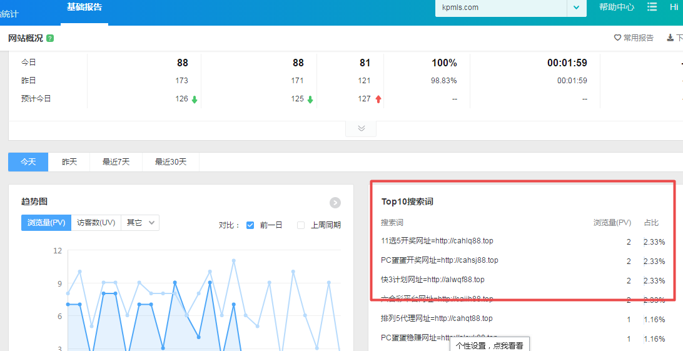Click the Top10搜索词 panel title
683x351 pixels.
[407, 201]
